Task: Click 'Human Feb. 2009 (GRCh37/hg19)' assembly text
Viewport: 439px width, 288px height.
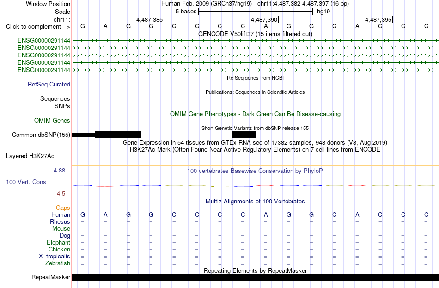Action: (207, 4)
